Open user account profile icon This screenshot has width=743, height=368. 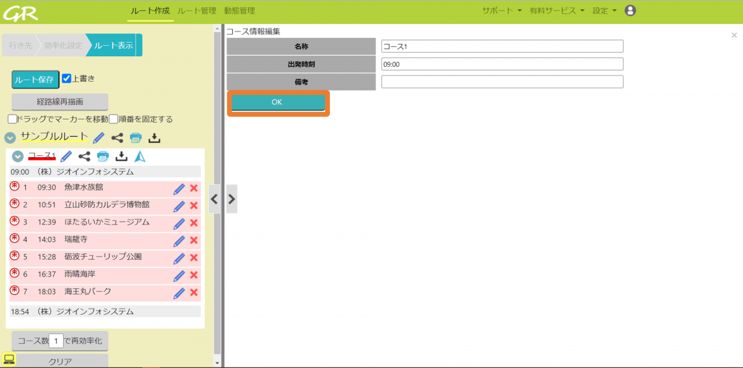[x=630, y=11]
